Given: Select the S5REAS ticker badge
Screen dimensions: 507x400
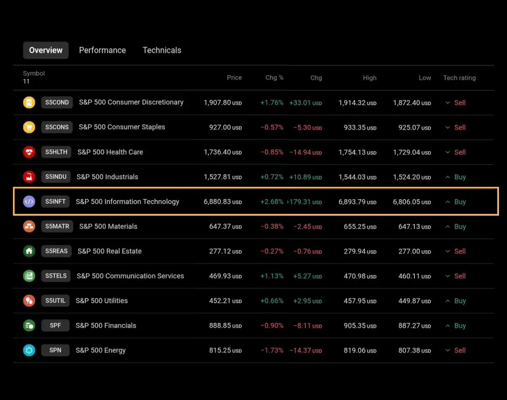Looking at the screenshot, I should pos(57,251).
